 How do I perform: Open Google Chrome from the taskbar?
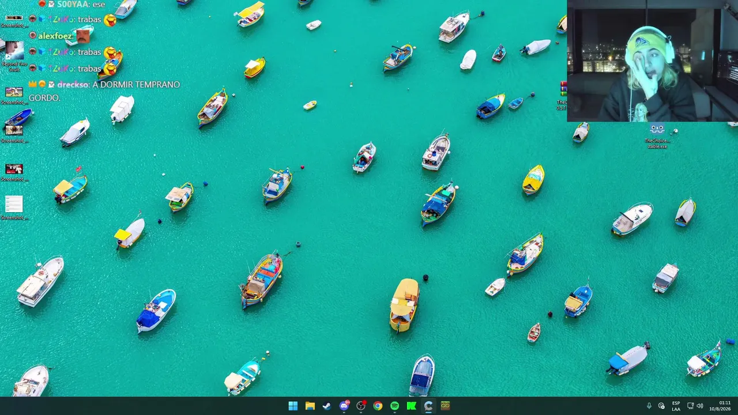pyautogui.click(x=378, y=406)
